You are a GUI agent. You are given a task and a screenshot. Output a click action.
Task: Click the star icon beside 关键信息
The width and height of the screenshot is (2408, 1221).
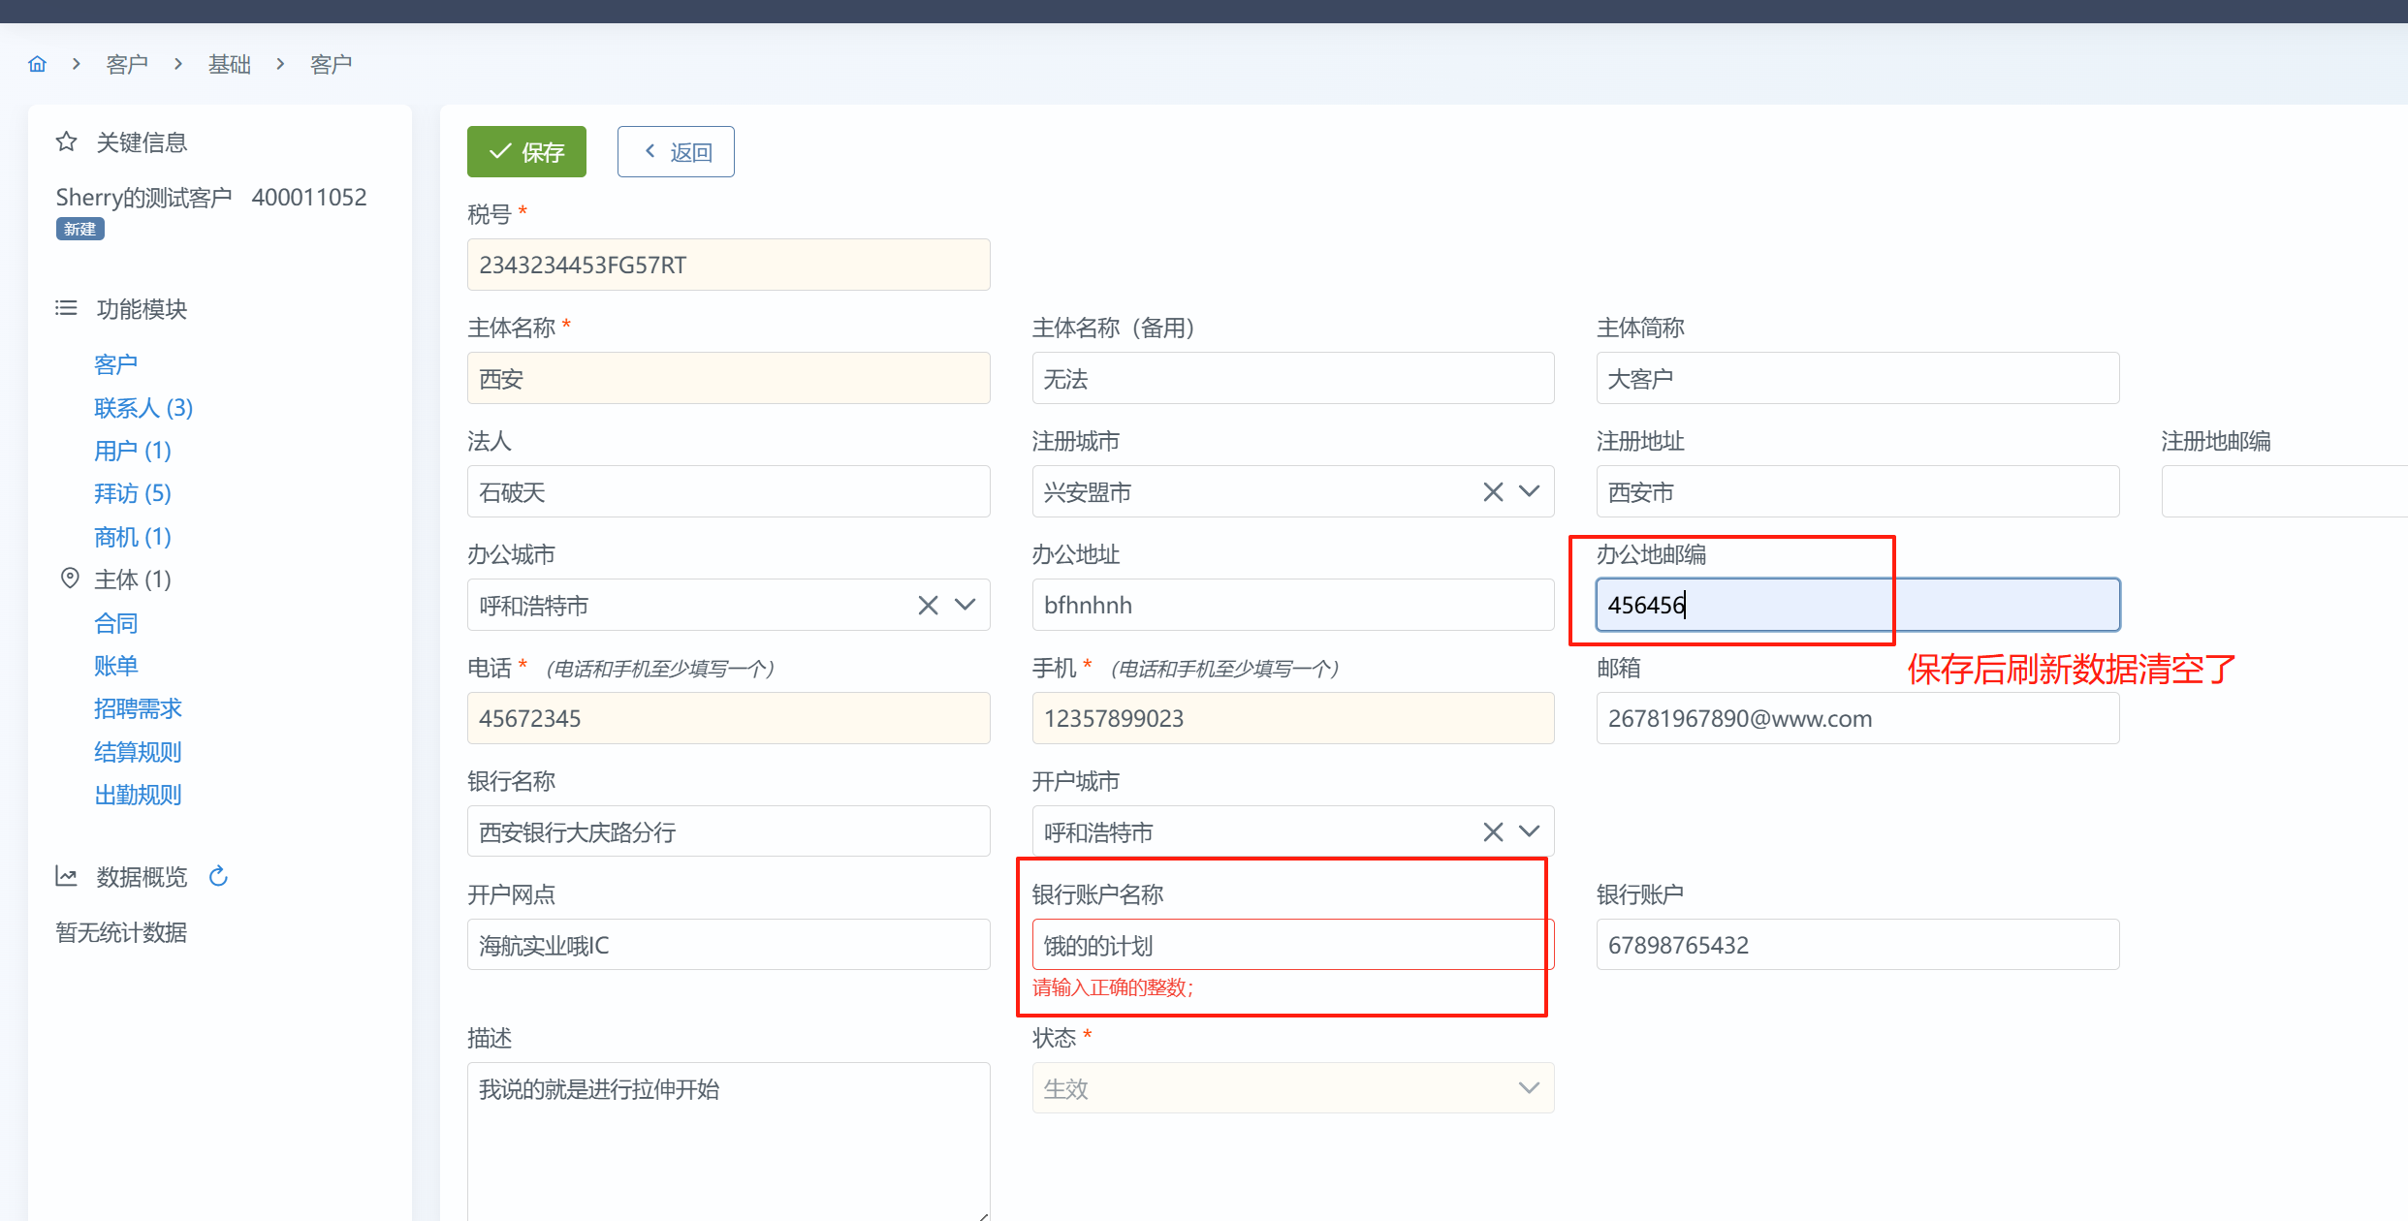pyautogui.click(x=66, y=142)
